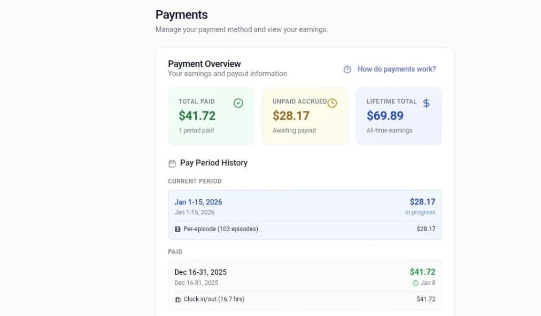Click the briefcase icon next to Clock in/out
This screenshot has height=316, width=541.
coord(177,299)
